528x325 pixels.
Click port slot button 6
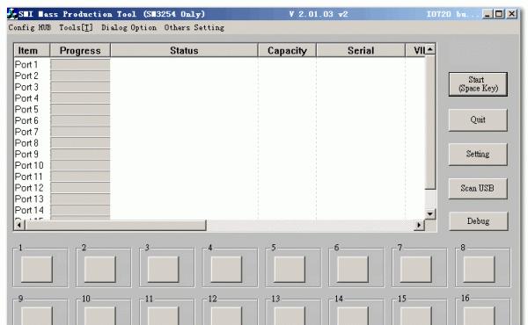353,269
